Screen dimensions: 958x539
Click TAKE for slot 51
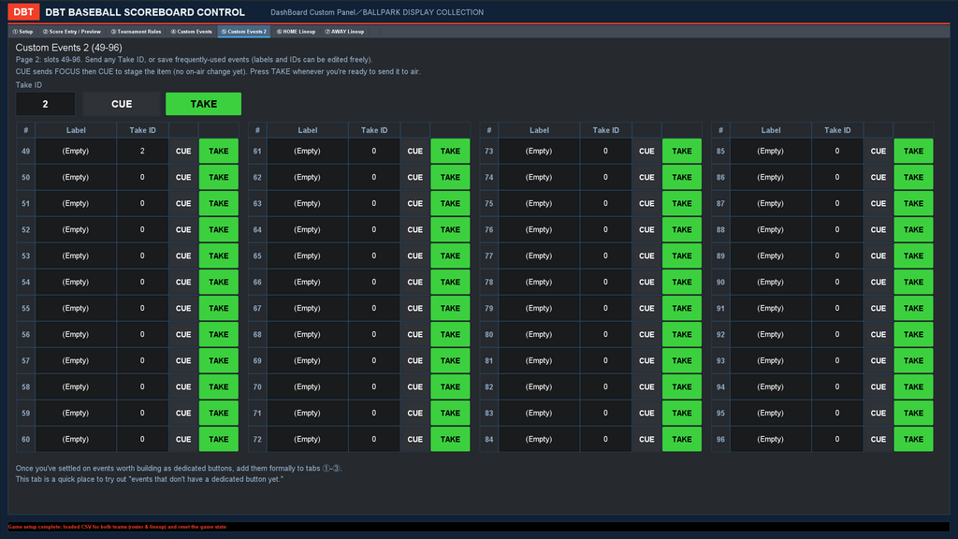[219, 203]
